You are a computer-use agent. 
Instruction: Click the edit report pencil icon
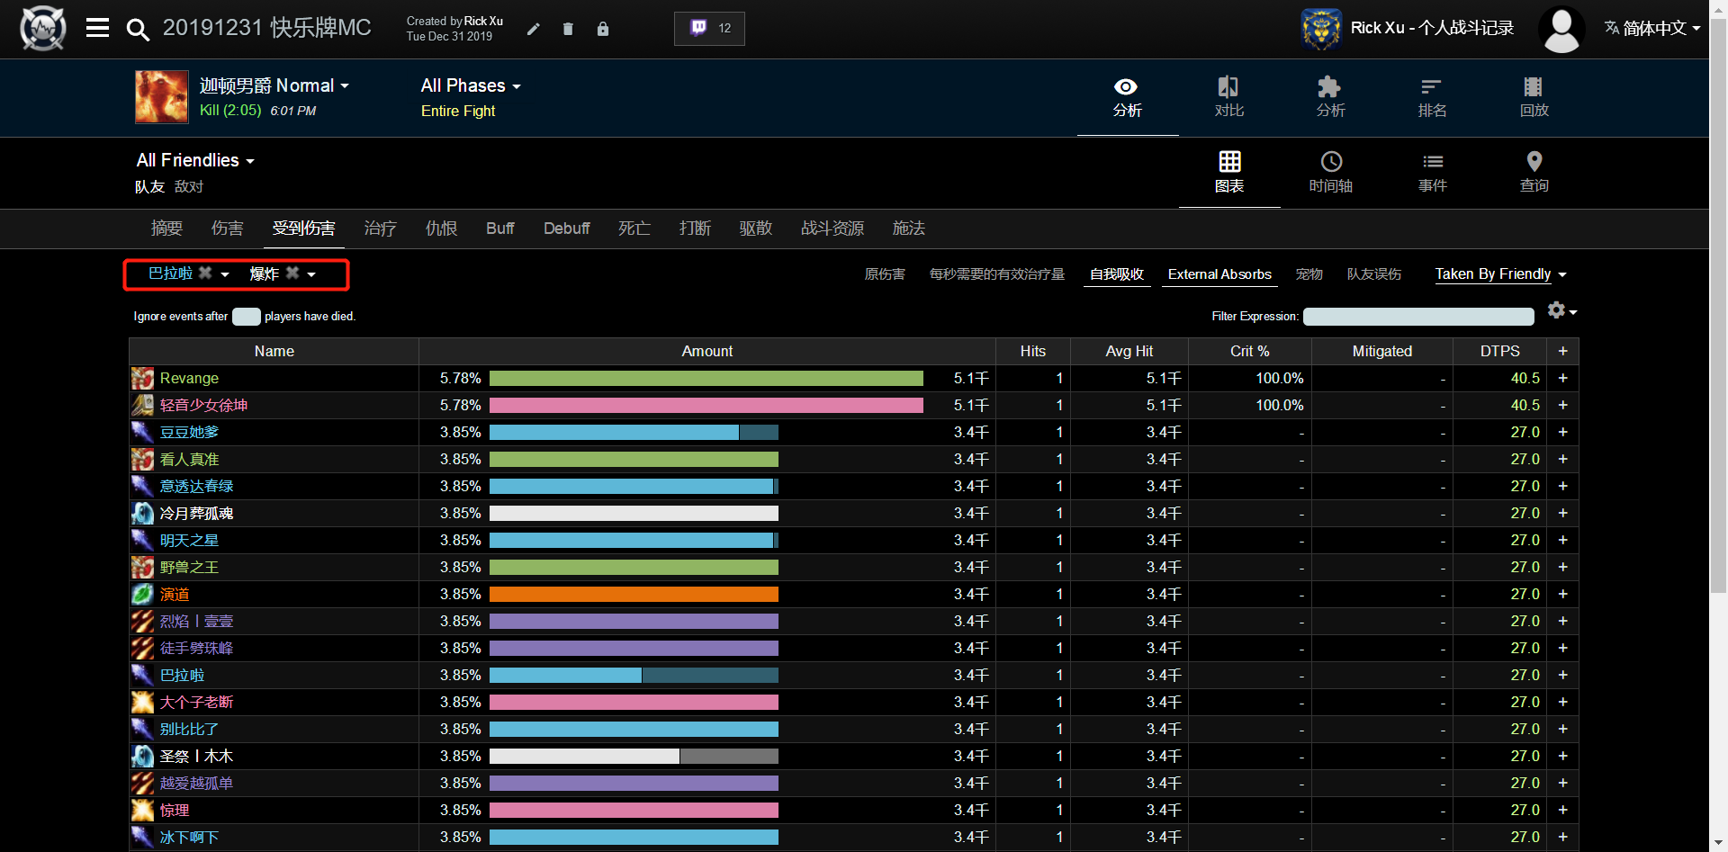pyautogui.click(x=533, y=29)
